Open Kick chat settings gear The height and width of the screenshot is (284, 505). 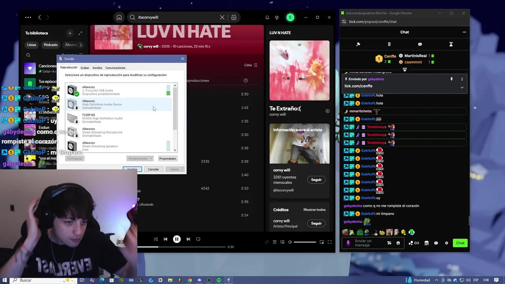[447, 243]
